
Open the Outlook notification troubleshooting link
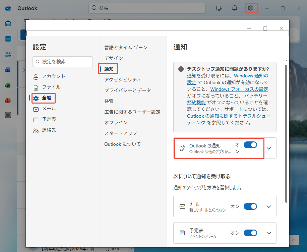coord(227,116)
